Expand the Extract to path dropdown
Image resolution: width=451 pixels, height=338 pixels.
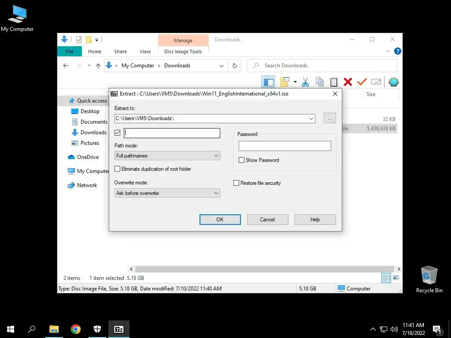pyautogui.click(x=311, y=118)
